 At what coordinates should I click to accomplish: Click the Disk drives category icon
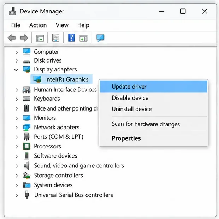click(x=26, y=61)
